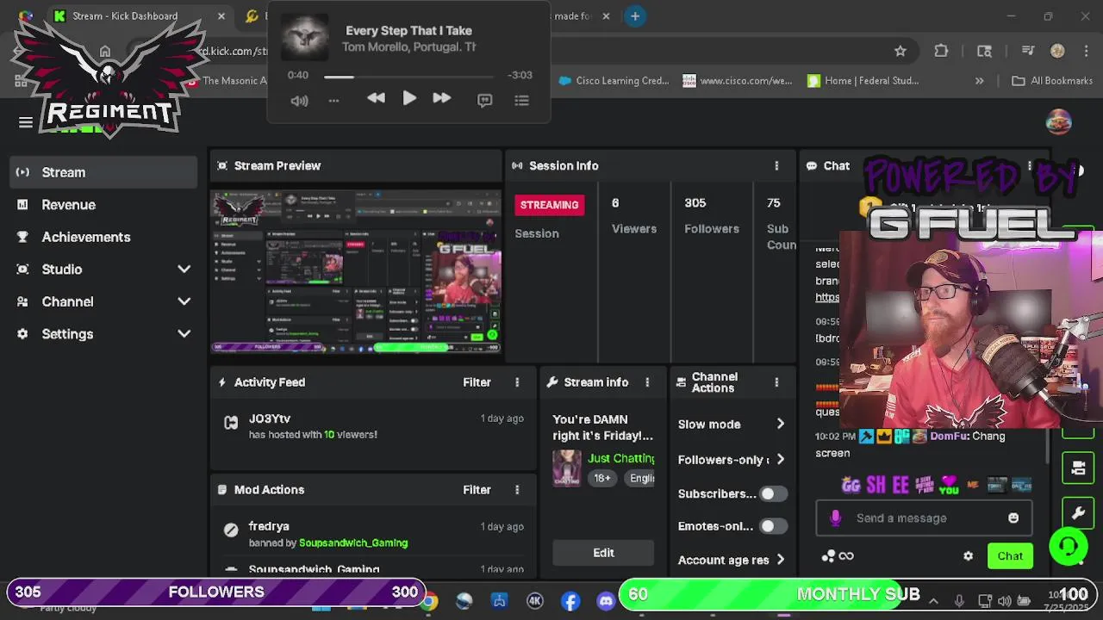Bookmark this page with the star icon

(x=900, y=51)
